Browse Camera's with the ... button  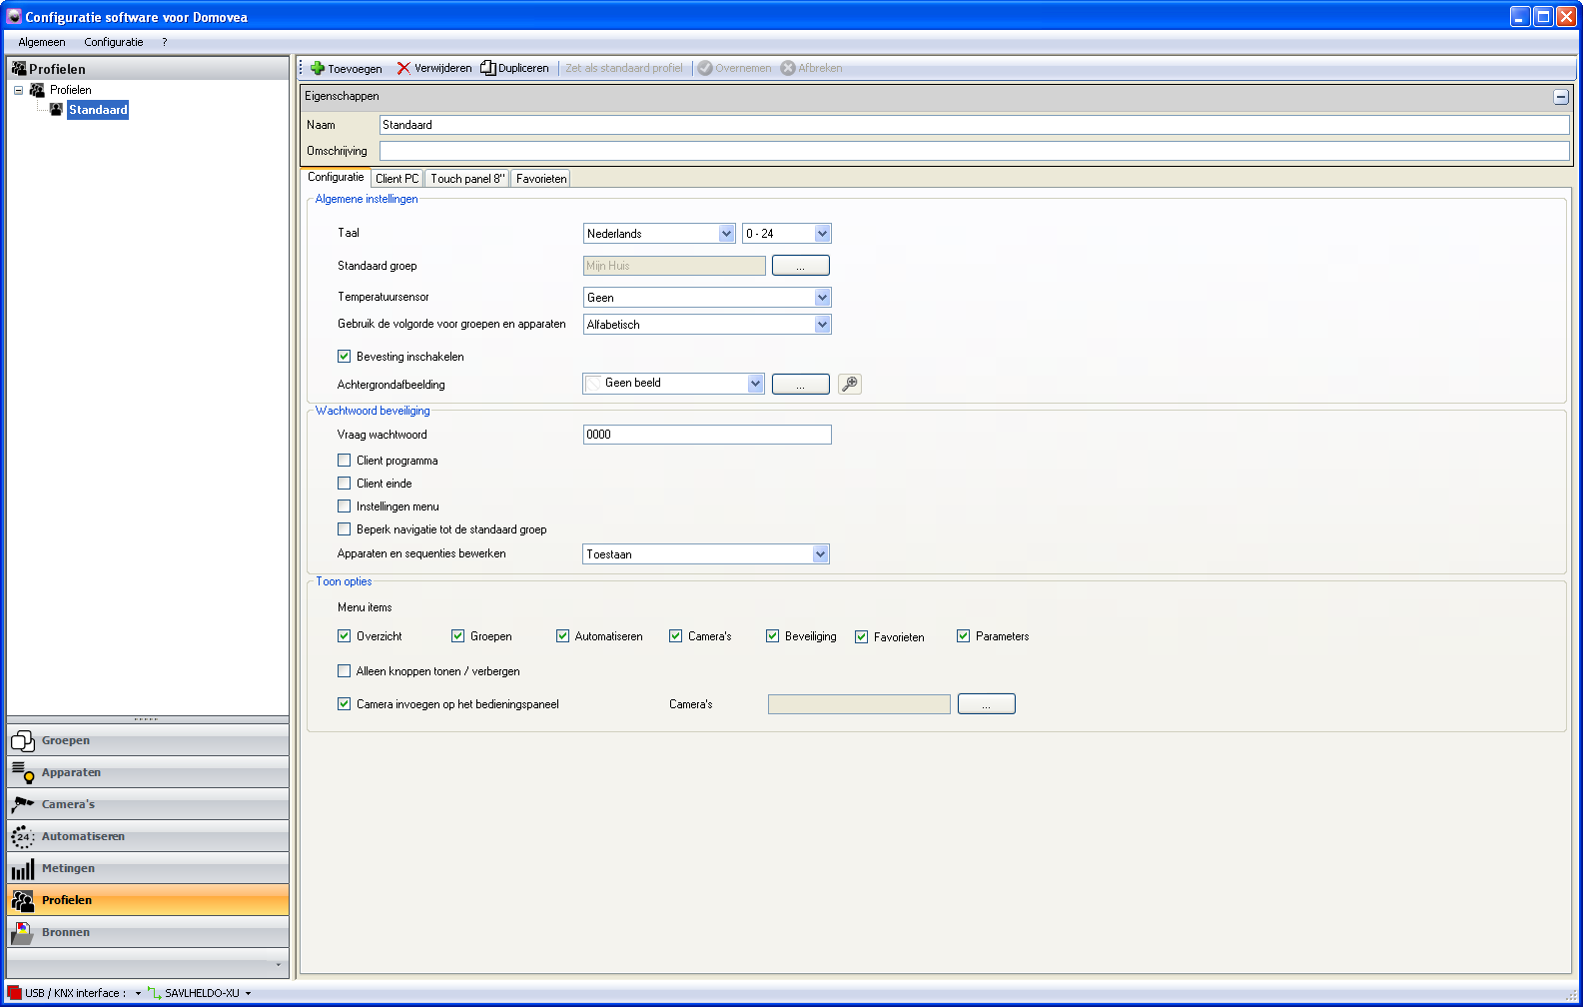[987, 704]
